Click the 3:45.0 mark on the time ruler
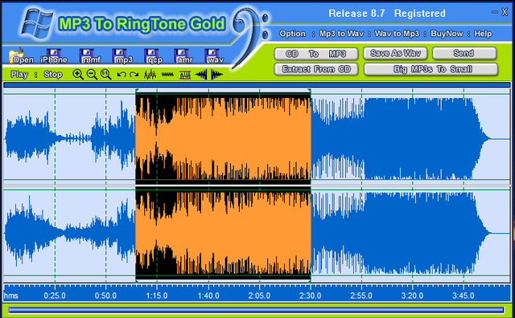This screenshot has width=515, height=318. click(463, 296)
